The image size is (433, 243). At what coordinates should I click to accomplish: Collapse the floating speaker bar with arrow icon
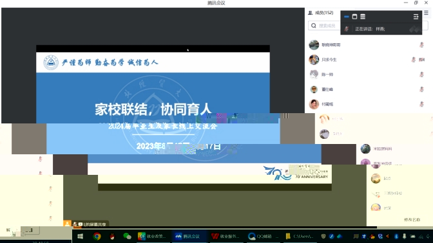click(x=416, y=17)
